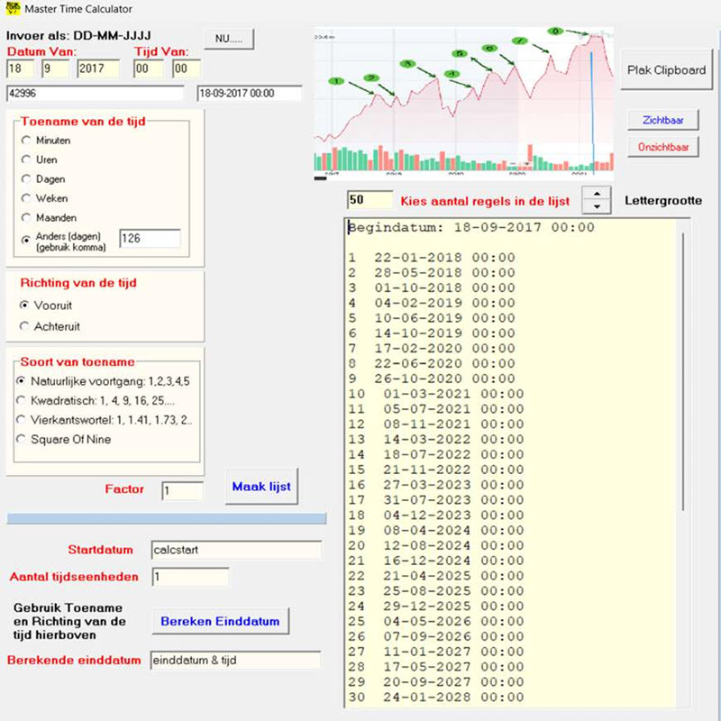
Task: Click list row 28 17-05-2027
Action: (436, 667)
